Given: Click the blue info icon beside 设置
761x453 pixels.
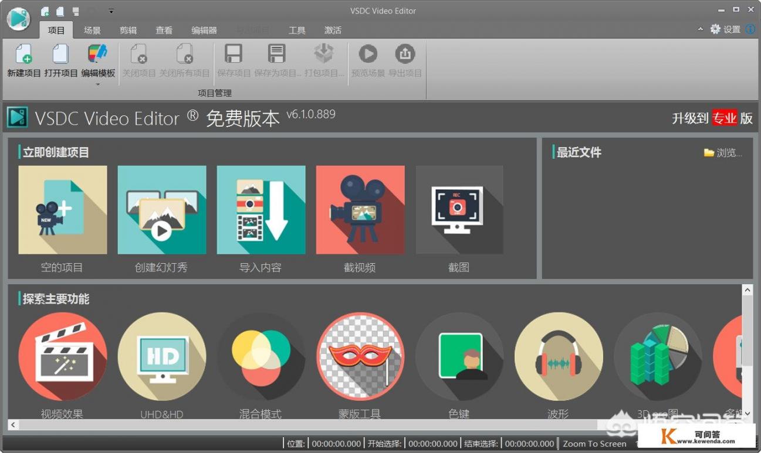Looking at the screenshot, I should pos(750,29).
